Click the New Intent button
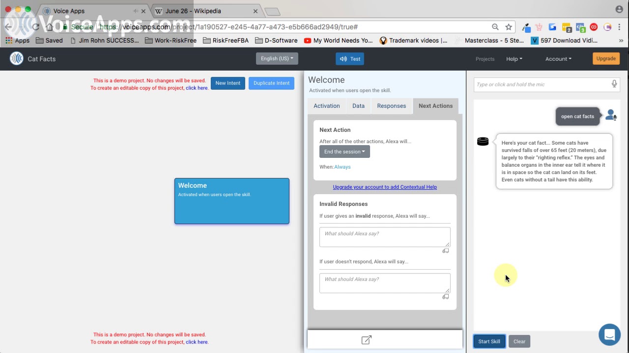The height and width of the screenshot is (353, 629). point(228,83)
